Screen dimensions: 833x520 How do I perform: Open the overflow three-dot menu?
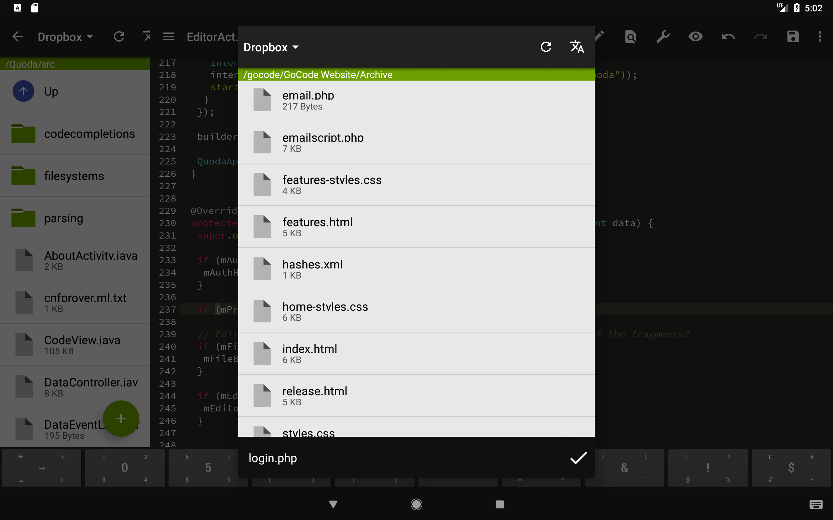820,36
